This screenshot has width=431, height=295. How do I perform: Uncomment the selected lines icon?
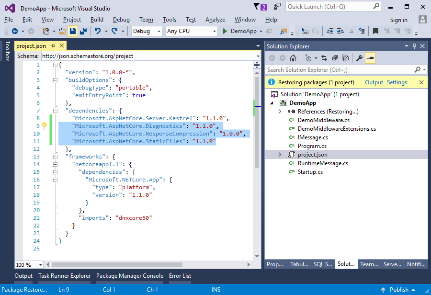click(x=362, y=31)
